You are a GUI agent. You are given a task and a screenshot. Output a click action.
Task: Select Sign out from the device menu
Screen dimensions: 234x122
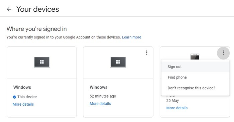(195, 67)
